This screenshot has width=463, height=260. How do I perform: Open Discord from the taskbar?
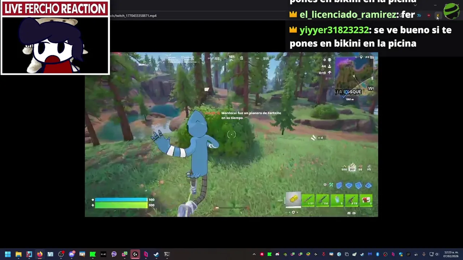click(72, 254)
